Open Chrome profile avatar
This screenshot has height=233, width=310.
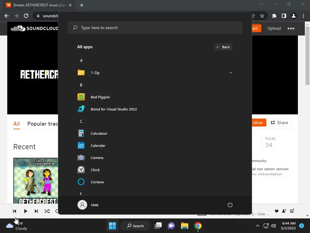[294, 16]
